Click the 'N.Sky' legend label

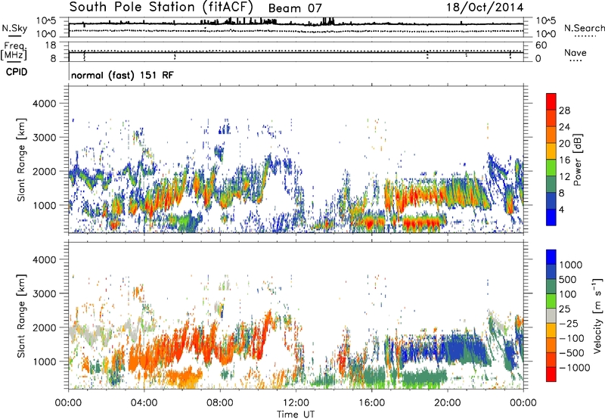coord(14,28)
